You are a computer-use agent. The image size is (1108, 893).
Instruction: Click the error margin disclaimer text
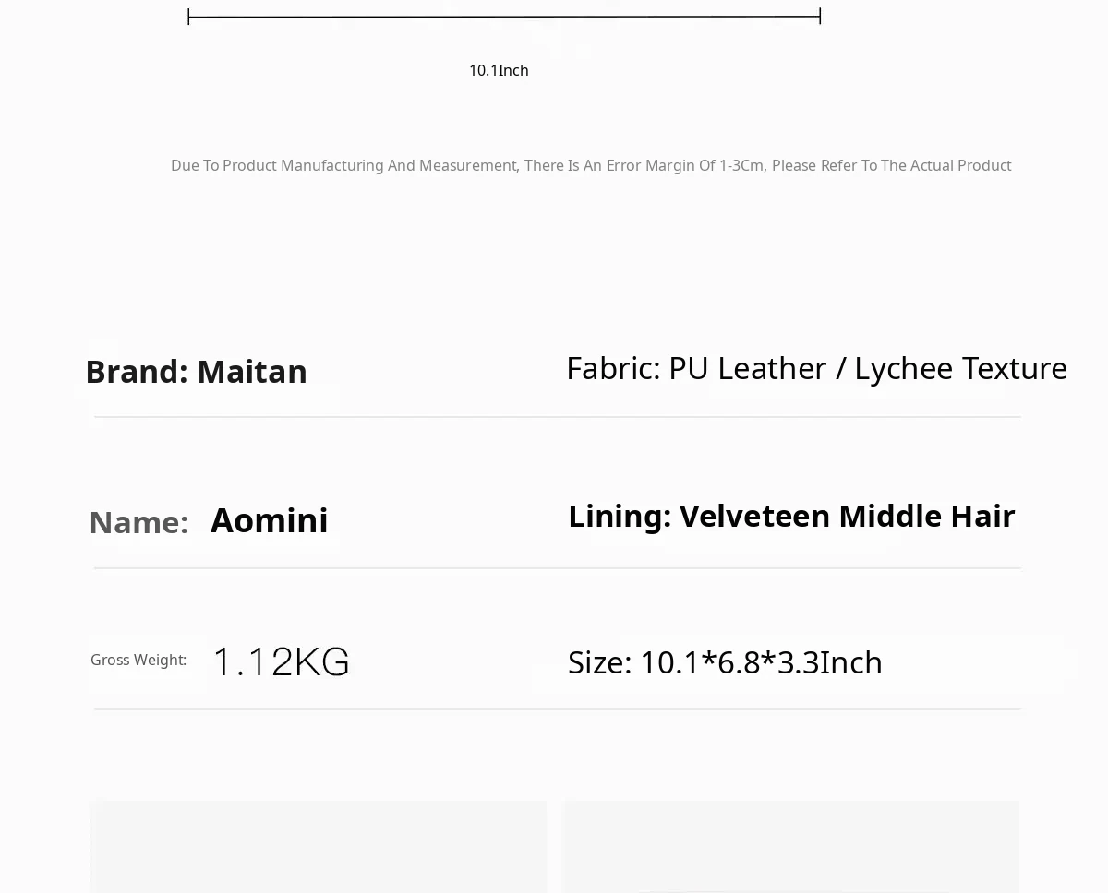point(591,166)
